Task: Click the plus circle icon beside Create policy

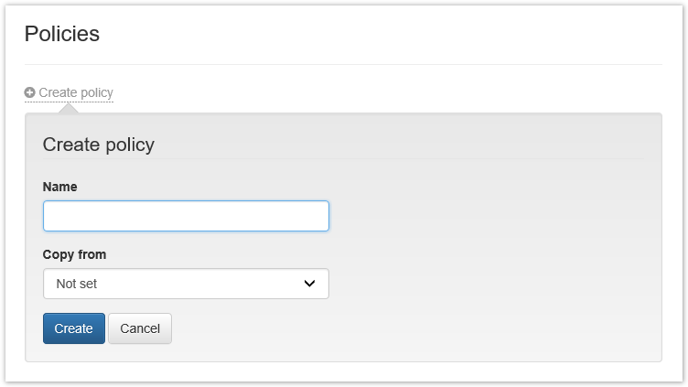Action: (30, 92)
